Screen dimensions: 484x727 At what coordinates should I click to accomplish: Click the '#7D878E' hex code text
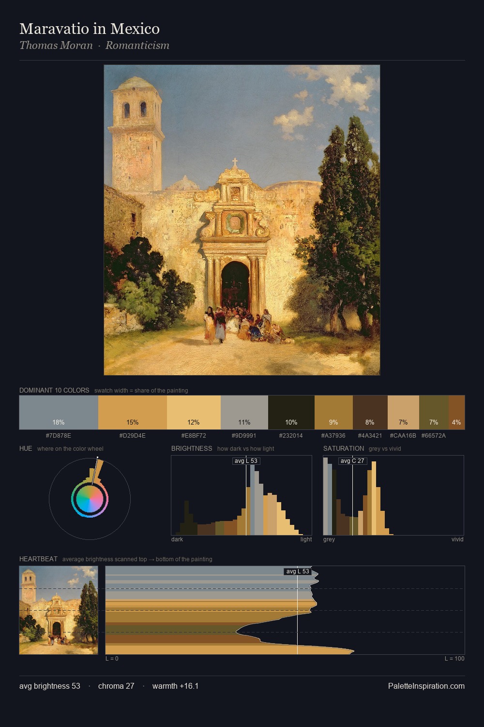tap(59, 436)
